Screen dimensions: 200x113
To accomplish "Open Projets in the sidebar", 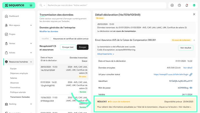I will [x=12, y=34].
